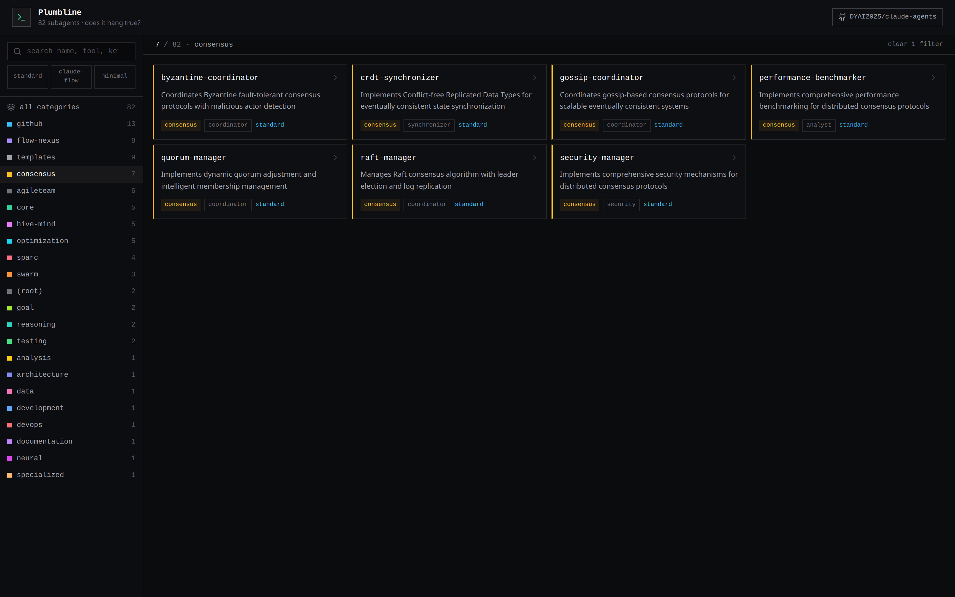Viewport: 955px width, 597px height.
Task: Click the hive-mind category color swatch
Action: (x=10, y=224)
